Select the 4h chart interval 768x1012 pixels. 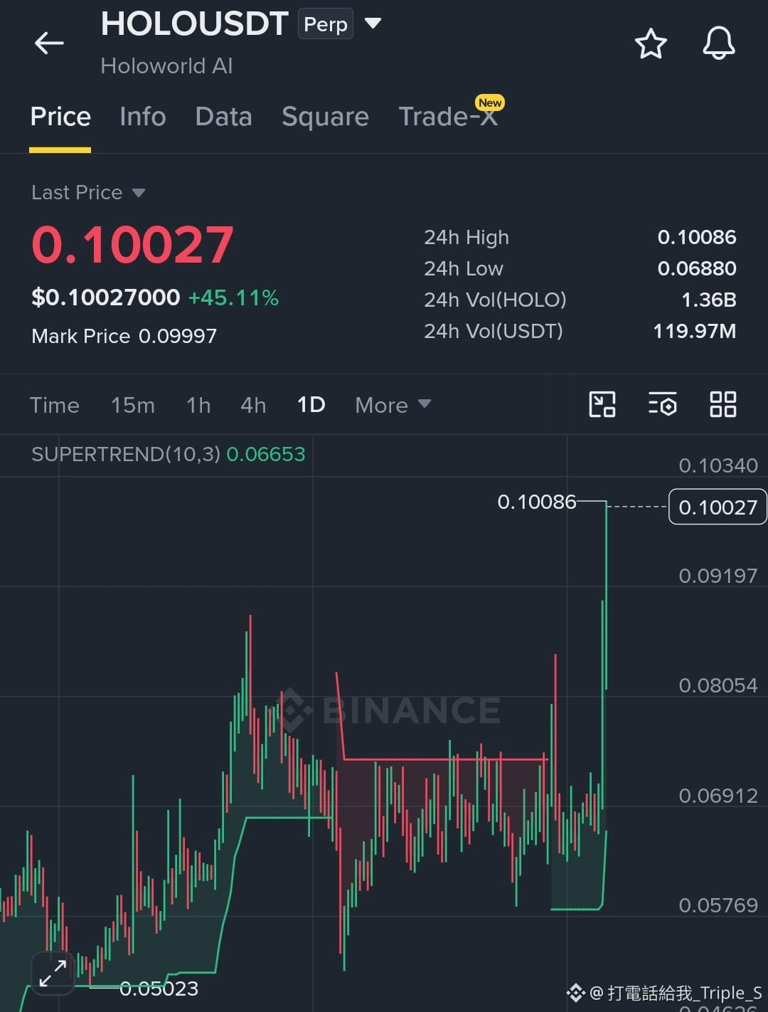(x=253, y=405)
